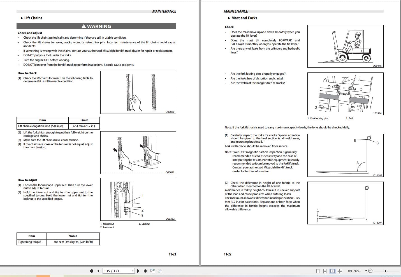Click the greyed-out next view icon
401x277 pixels.
click(160, 271)
